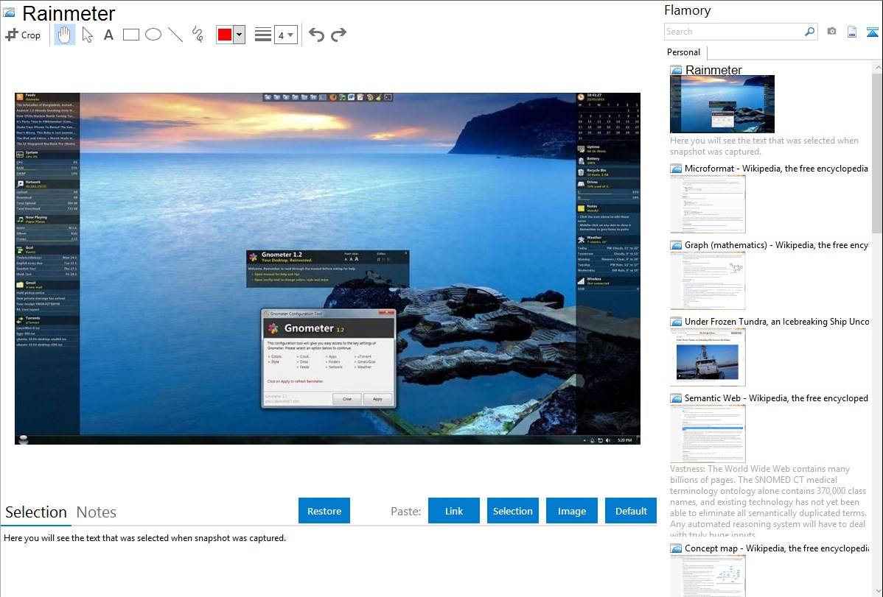Open the Rainmeter entry in snapshot list
This screenshot has height=597, width=883.
tap(713, 70)
